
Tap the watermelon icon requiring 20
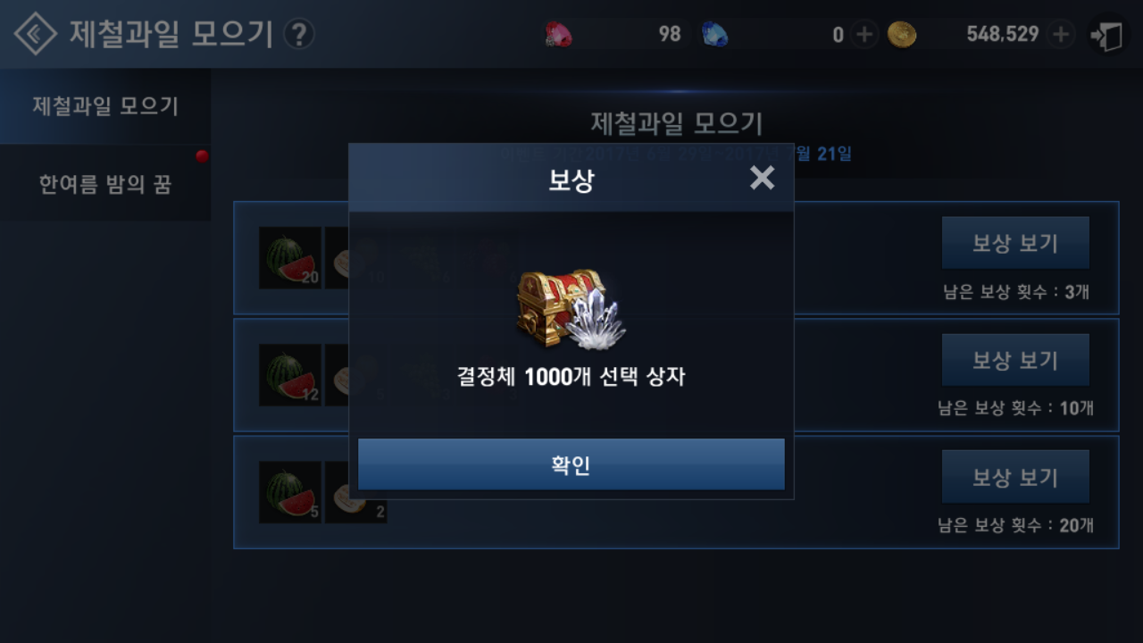point(290,257)
